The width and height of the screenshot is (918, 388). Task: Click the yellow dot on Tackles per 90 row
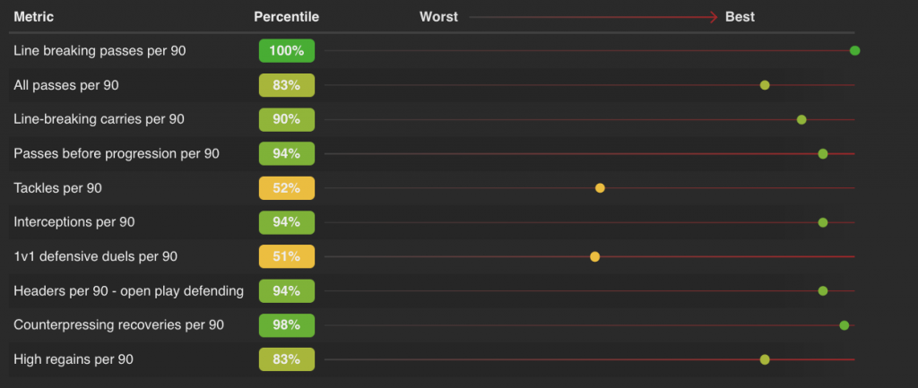600,188
